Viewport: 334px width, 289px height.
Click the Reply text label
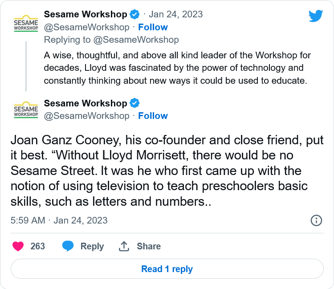92,246
